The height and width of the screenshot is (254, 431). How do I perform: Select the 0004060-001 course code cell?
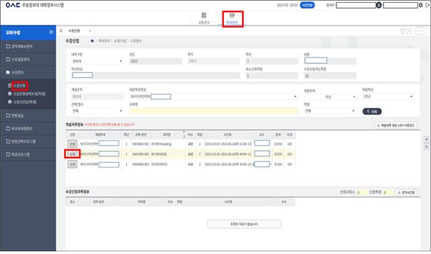[141, 164]
